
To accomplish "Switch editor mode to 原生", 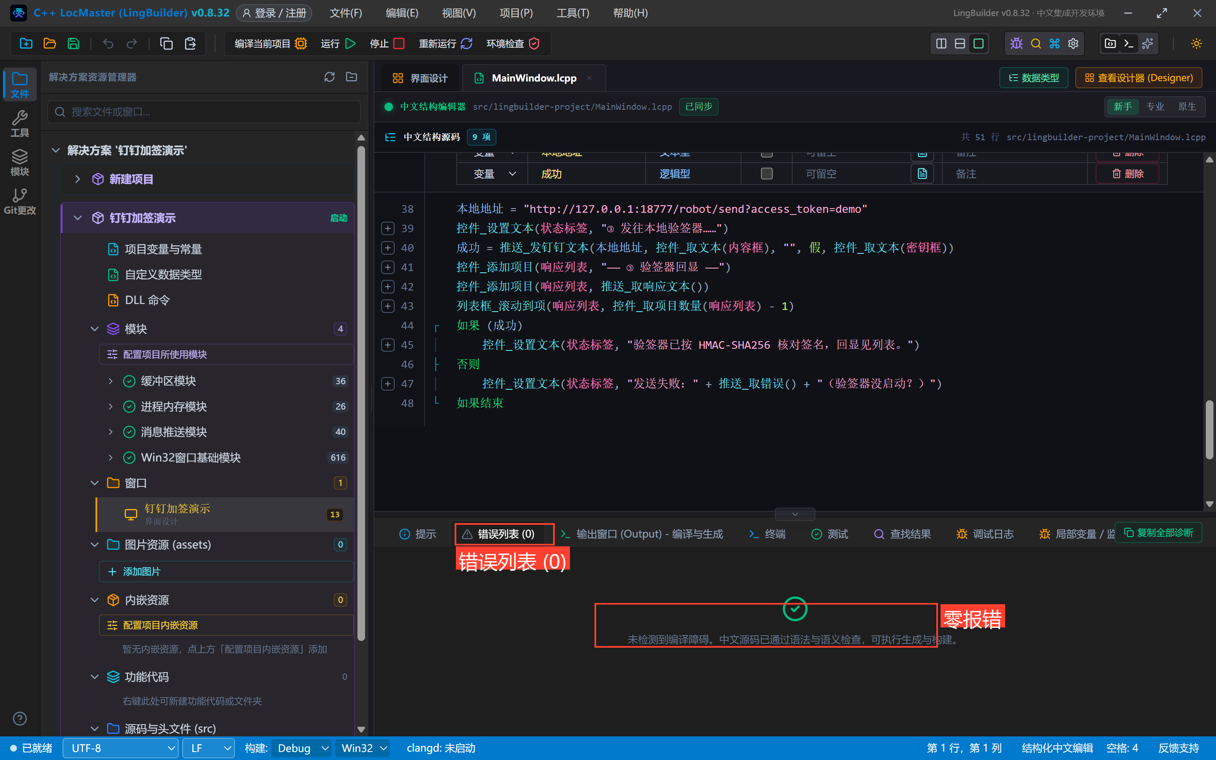I will click(x=1187, y=106).
